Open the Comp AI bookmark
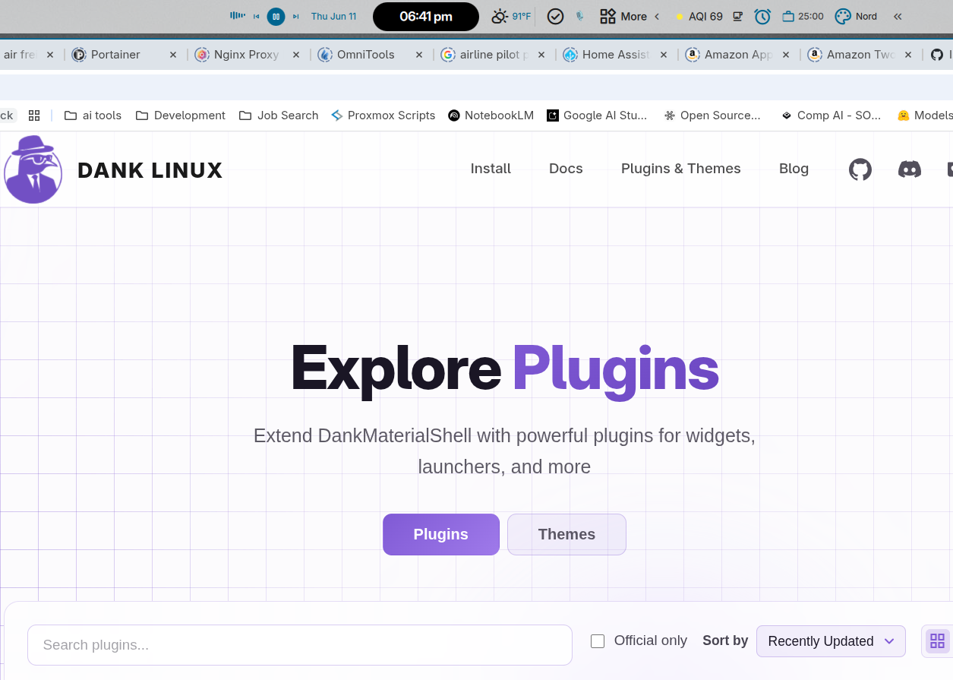953x680 pixels. coord(831,115)
